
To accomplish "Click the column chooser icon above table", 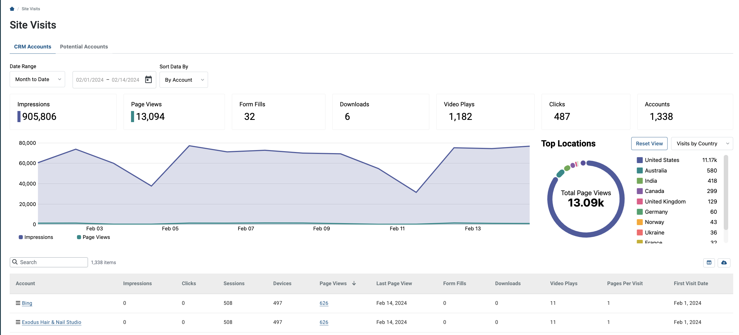I will pos(709,262).
